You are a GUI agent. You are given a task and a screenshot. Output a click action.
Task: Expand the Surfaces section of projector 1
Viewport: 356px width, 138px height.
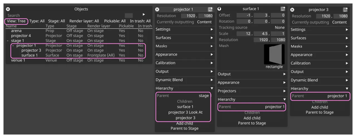pos(185,38)
